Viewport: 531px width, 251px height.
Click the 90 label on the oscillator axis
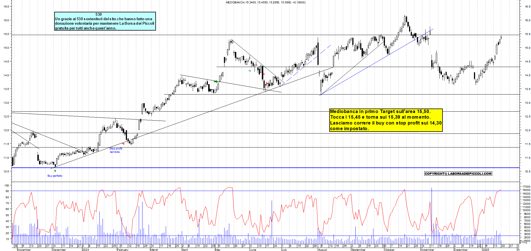tap(7, 191)
